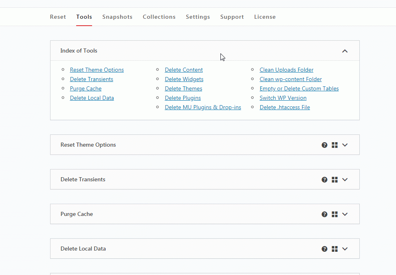Viewport: 396px width, 275px height.
Task: Open help icon for Delete Transients
Action: (324, 180)
